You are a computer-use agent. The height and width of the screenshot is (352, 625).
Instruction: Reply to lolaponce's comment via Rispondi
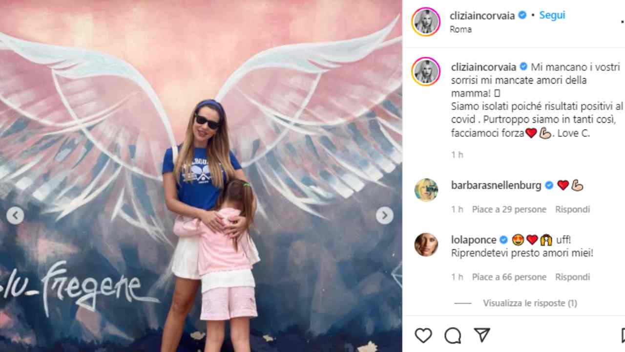[x=572, y=277]
